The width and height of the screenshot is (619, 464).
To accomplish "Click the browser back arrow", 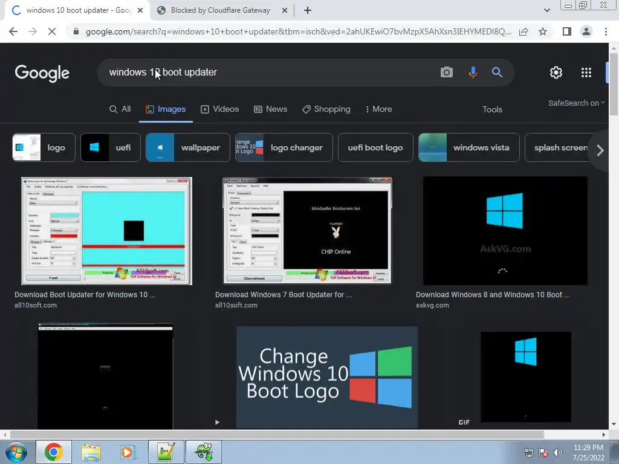I will pyautogui.click(x=13, y=31).
